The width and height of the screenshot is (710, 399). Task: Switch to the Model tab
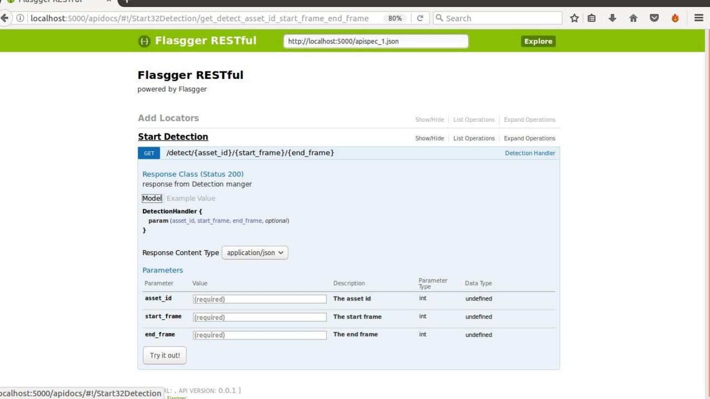(152, 198)
